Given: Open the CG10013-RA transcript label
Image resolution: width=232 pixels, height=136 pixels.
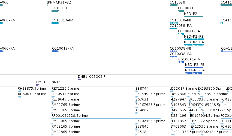Looking at the screenshot, I should click(63, 20).
